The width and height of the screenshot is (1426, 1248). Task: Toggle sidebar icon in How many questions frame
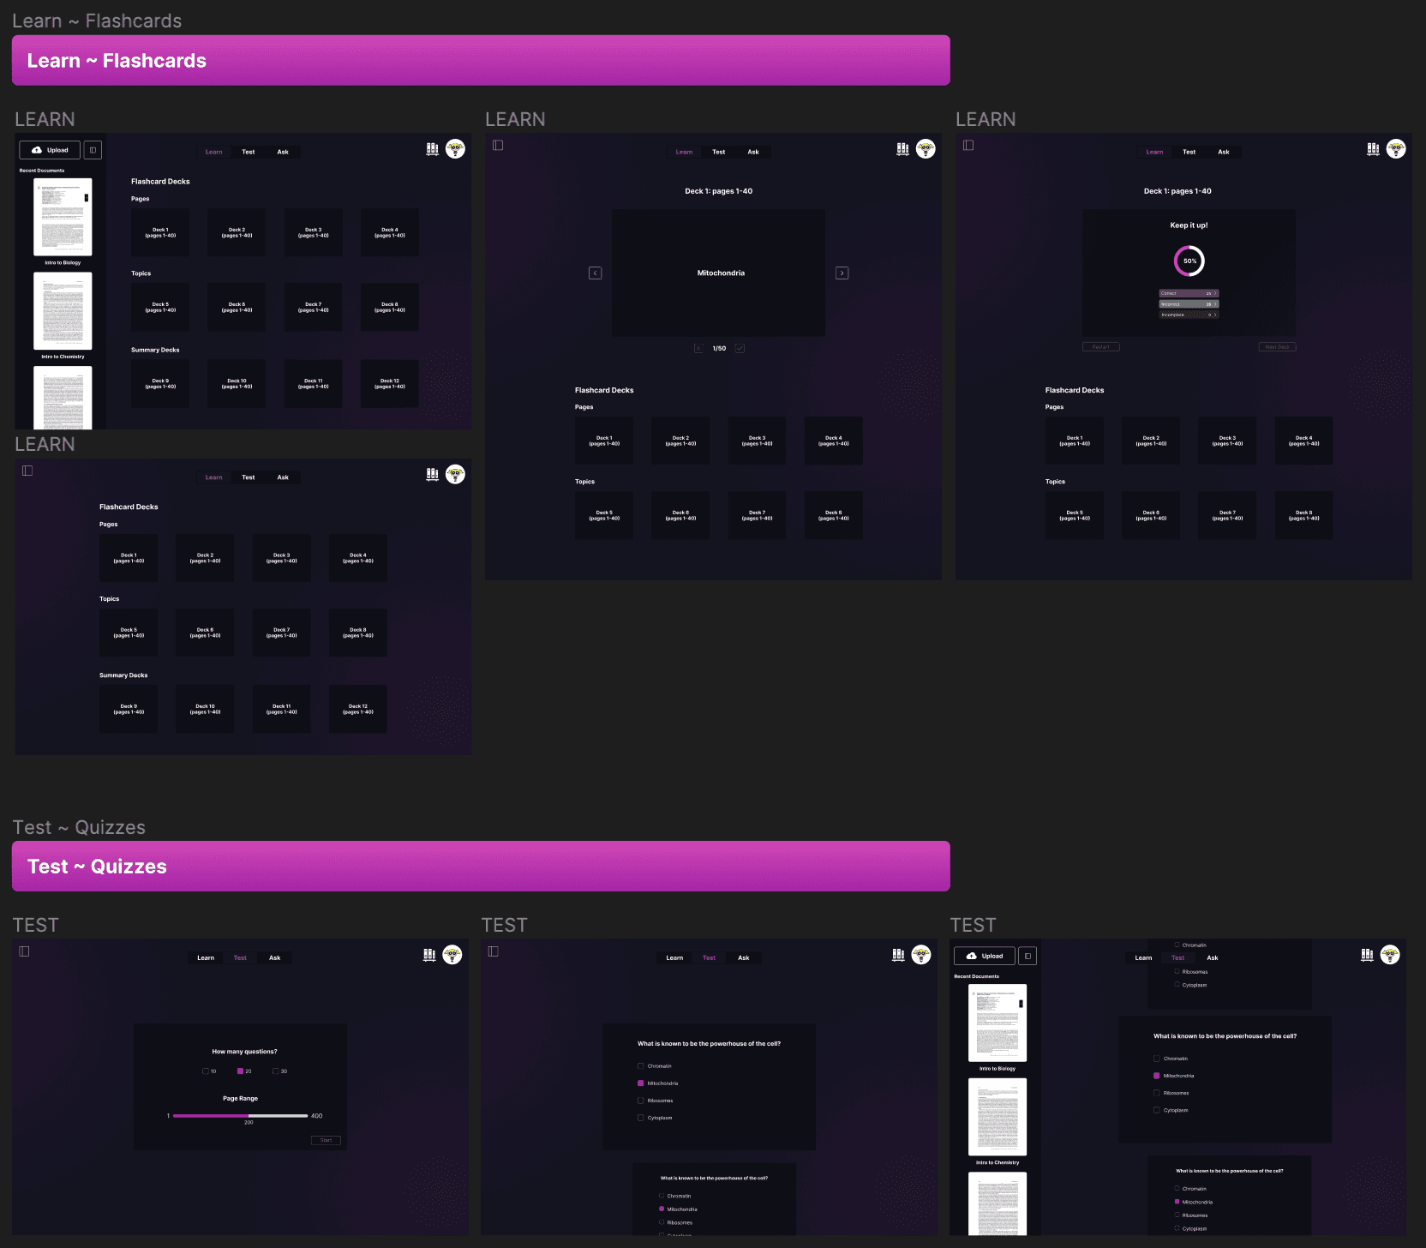[24, 951]
